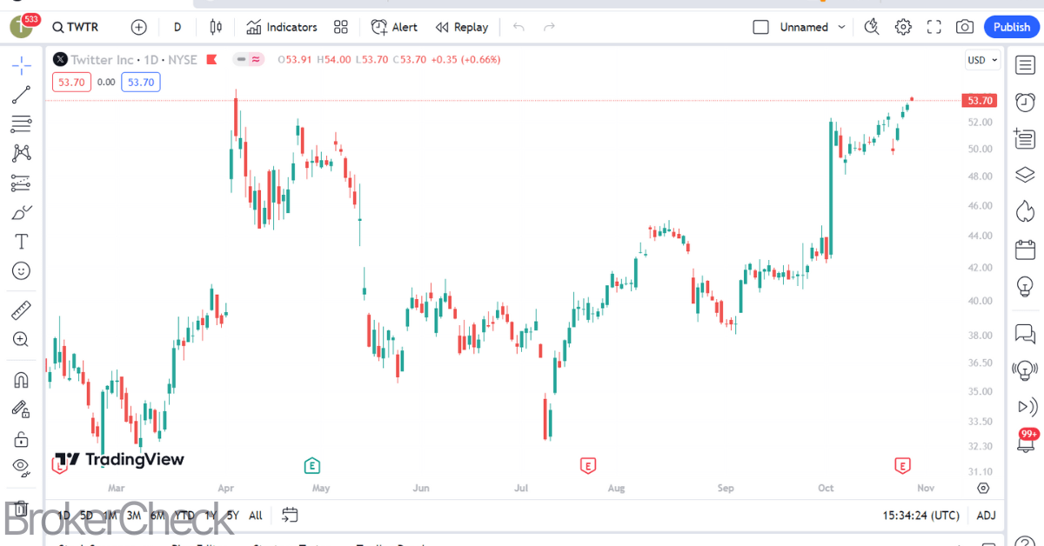Open ideas lightbulb panel
Screen dimensions: 1044x546
click(x=1025, y=286)
